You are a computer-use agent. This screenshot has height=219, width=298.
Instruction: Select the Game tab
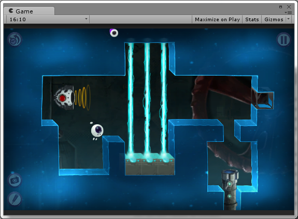click(x=29, y=11)
